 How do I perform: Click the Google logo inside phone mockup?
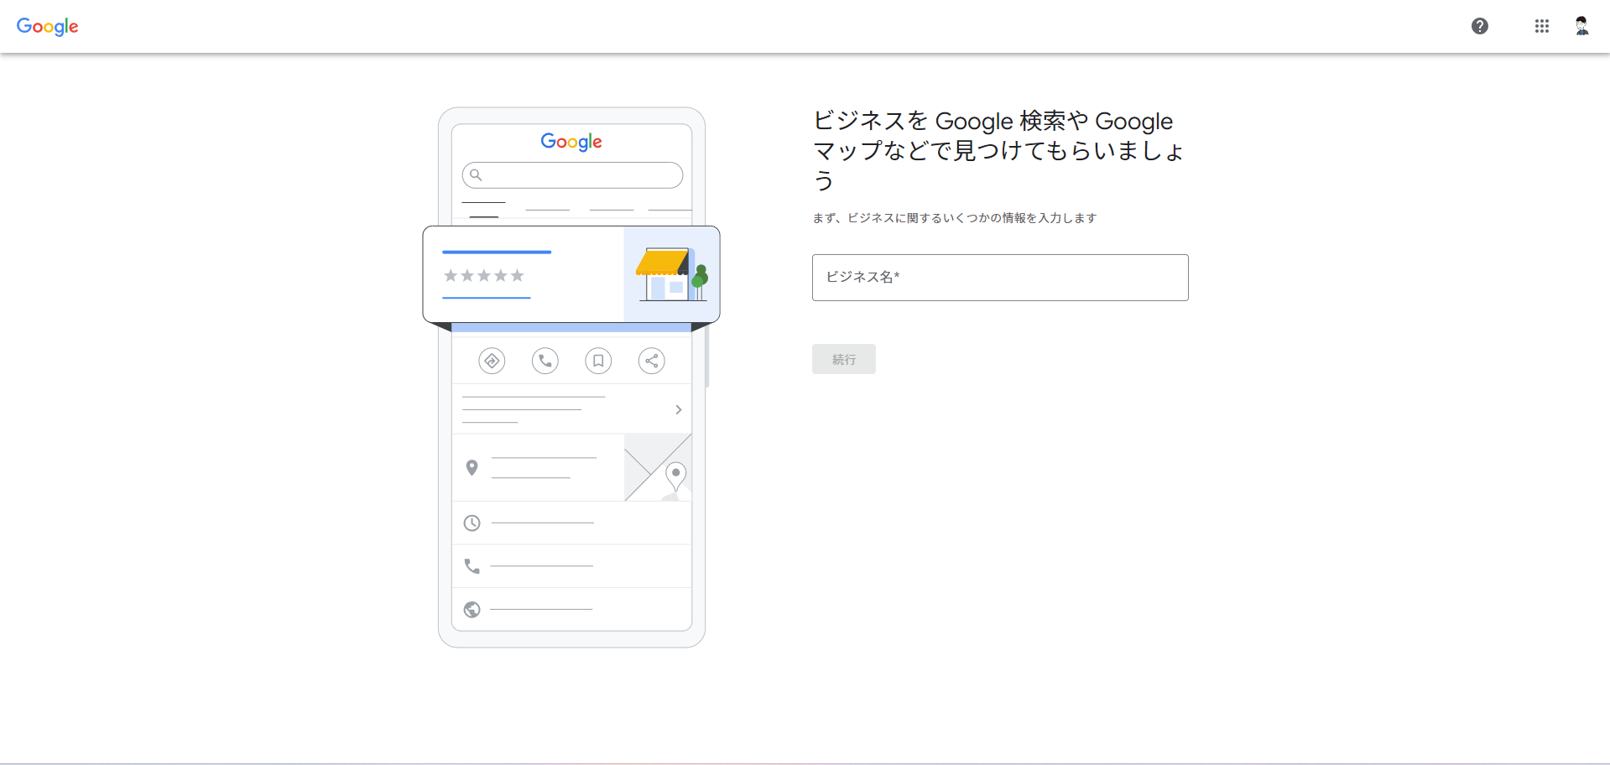pos(571,142)
